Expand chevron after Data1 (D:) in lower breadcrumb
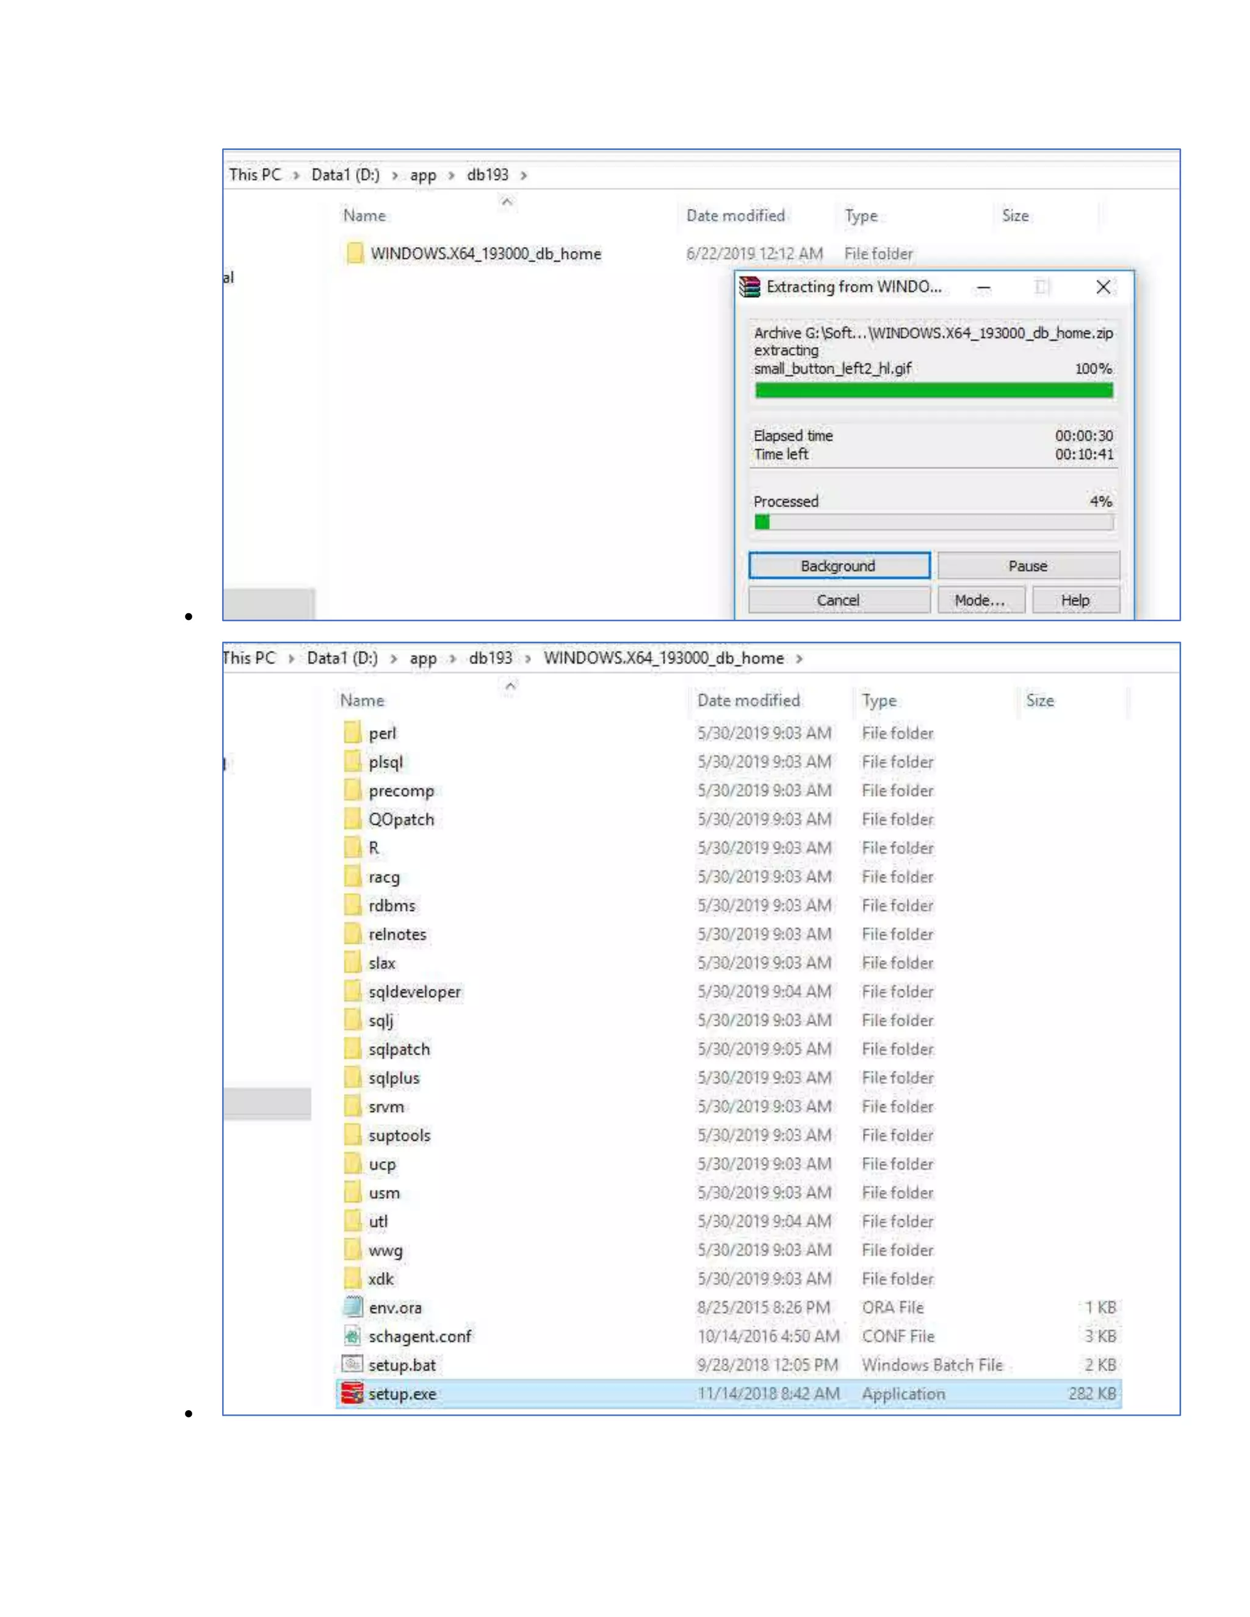This screenshot has width=1250, height=1617. point(393,658)
